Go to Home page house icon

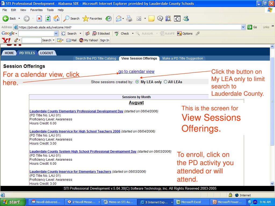click(x=56, y=19)
